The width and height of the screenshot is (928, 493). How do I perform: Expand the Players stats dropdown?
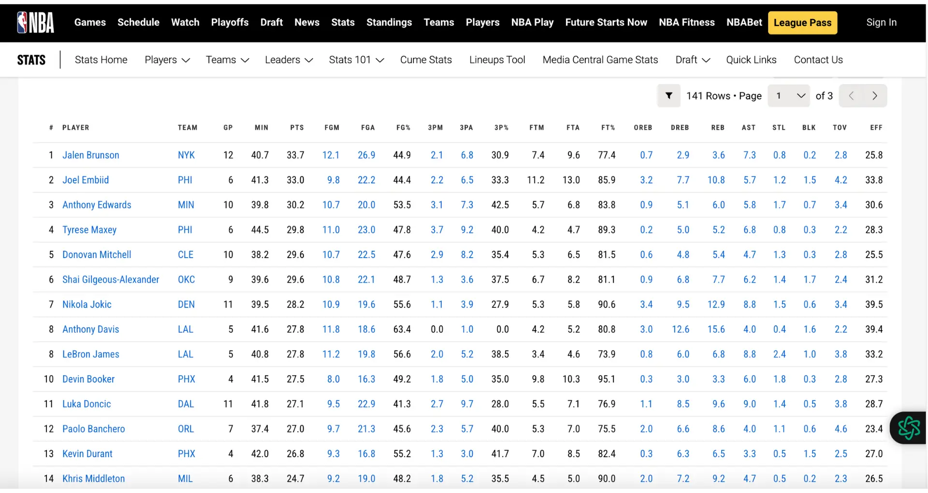click(x=167, y=60)
